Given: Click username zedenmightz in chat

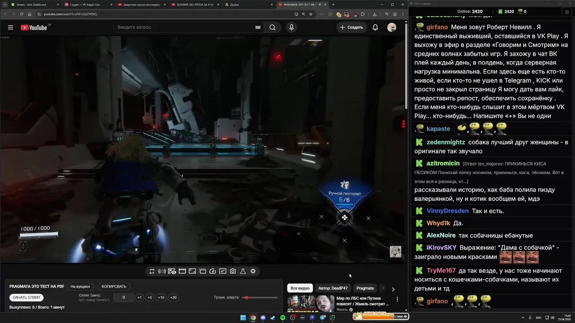Looking at the screenshot, I should pyautogui.click(x=446, y=142).
